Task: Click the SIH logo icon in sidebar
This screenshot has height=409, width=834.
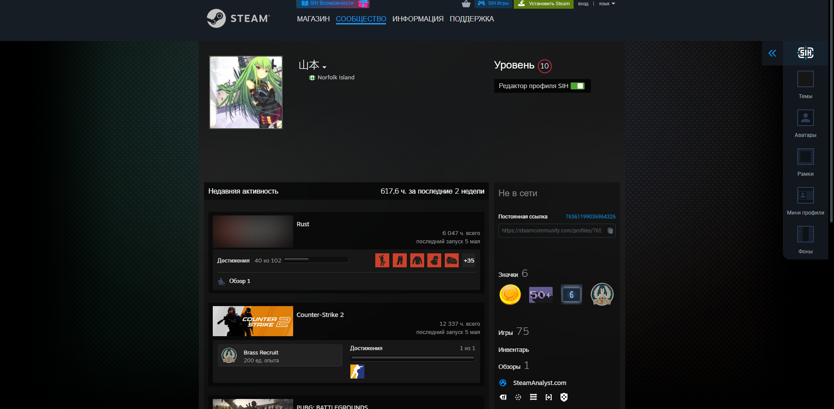Action: tap(806, 53)
